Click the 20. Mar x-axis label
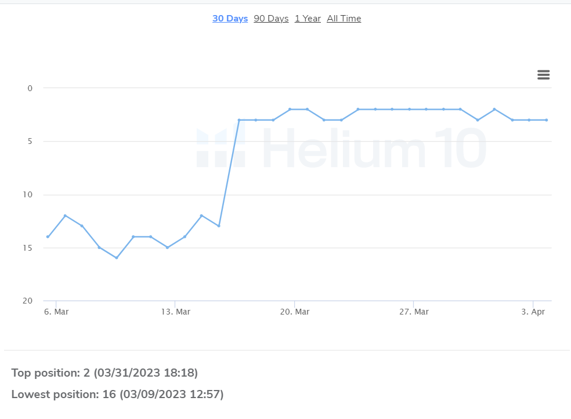 (x=295, y=312)
